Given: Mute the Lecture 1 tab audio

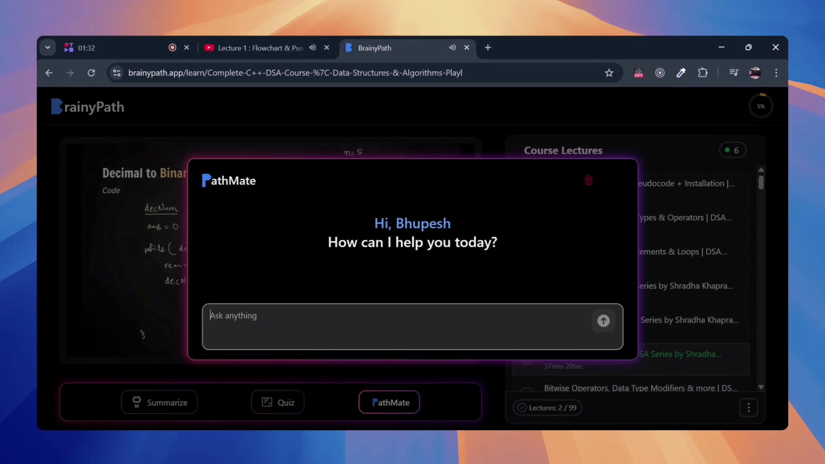Looking at the screenshot, I should [x=312, y=48].
